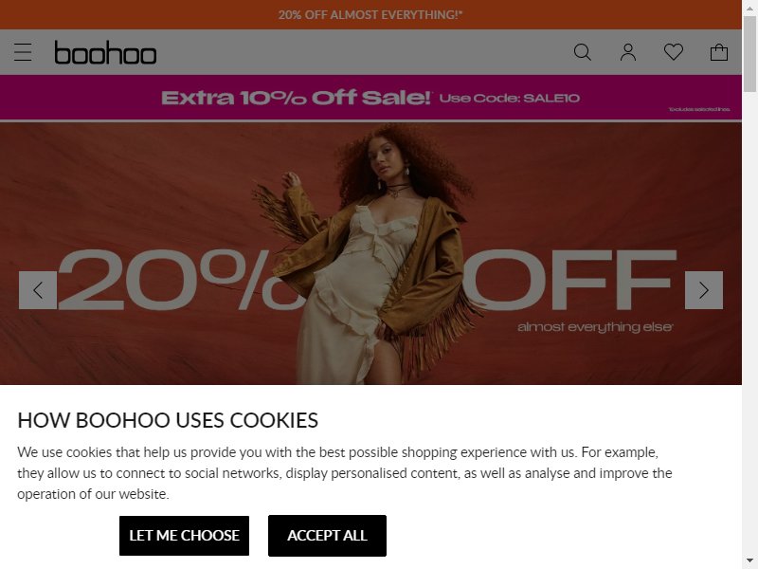This screenshot has height=569, width=758.
Task: View the wishlist heart icon
Action: [674, 52]
